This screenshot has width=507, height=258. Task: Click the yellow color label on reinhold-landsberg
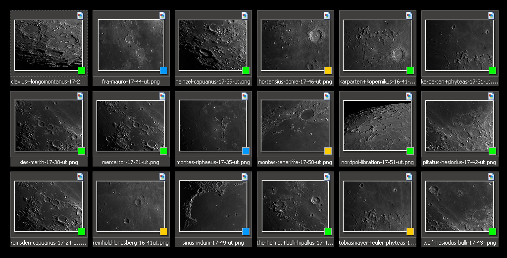click(x=163, y=231)
